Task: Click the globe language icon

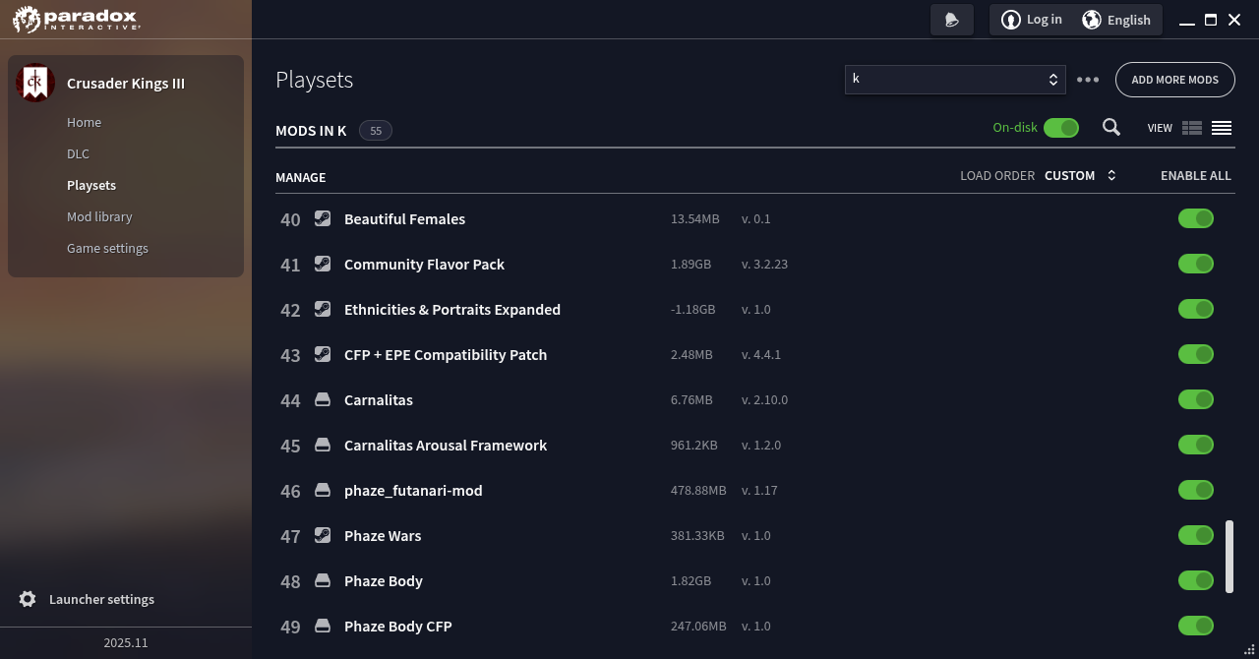Action: (x=1092, y=20)
